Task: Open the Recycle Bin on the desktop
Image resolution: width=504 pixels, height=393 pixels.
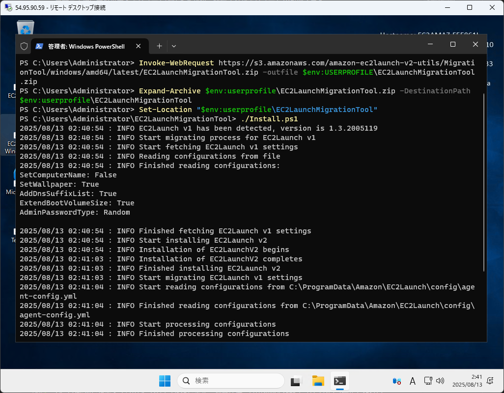Action: [x=25, y=28]
